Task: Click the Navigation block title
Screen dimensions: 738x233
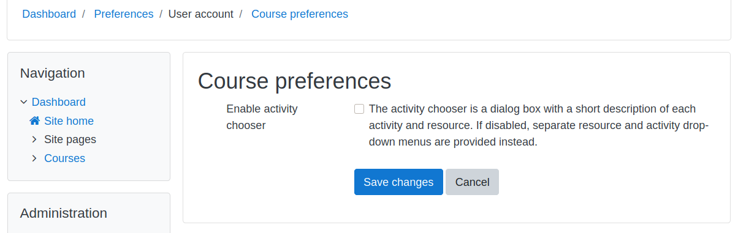Action: coord(53,73)
